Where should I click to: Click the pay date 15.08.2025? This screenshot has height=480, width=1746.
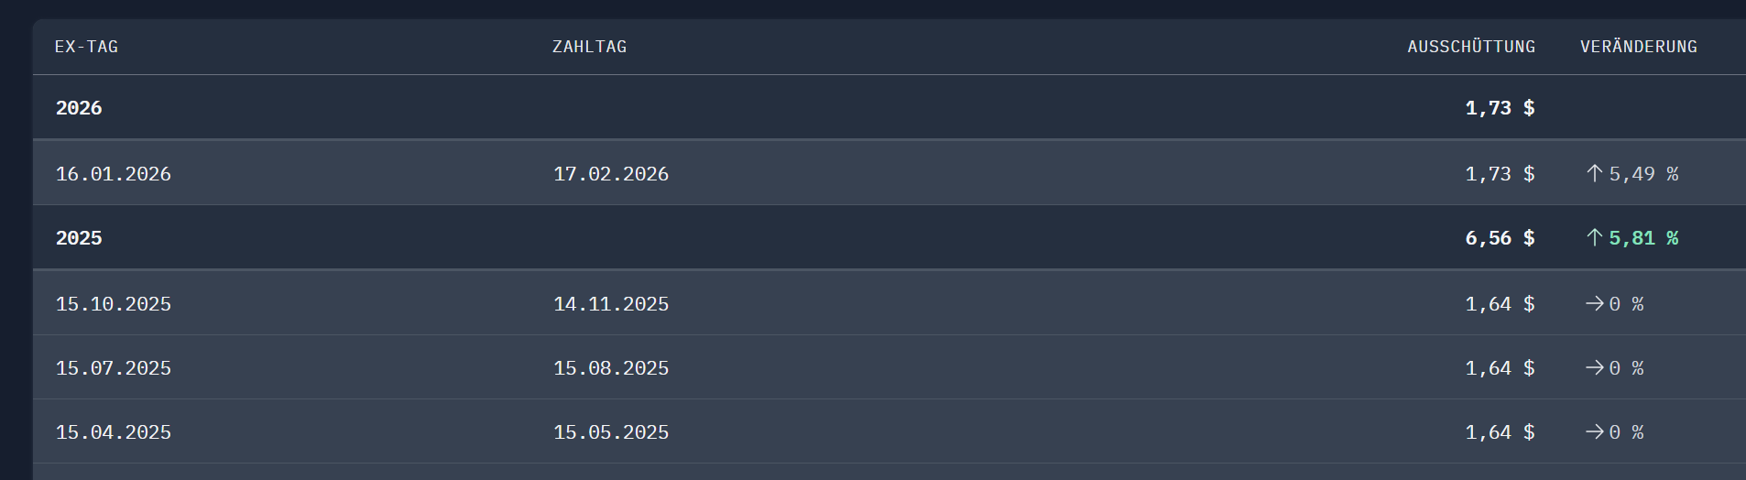pyautogui.click(x=611, y=368)
